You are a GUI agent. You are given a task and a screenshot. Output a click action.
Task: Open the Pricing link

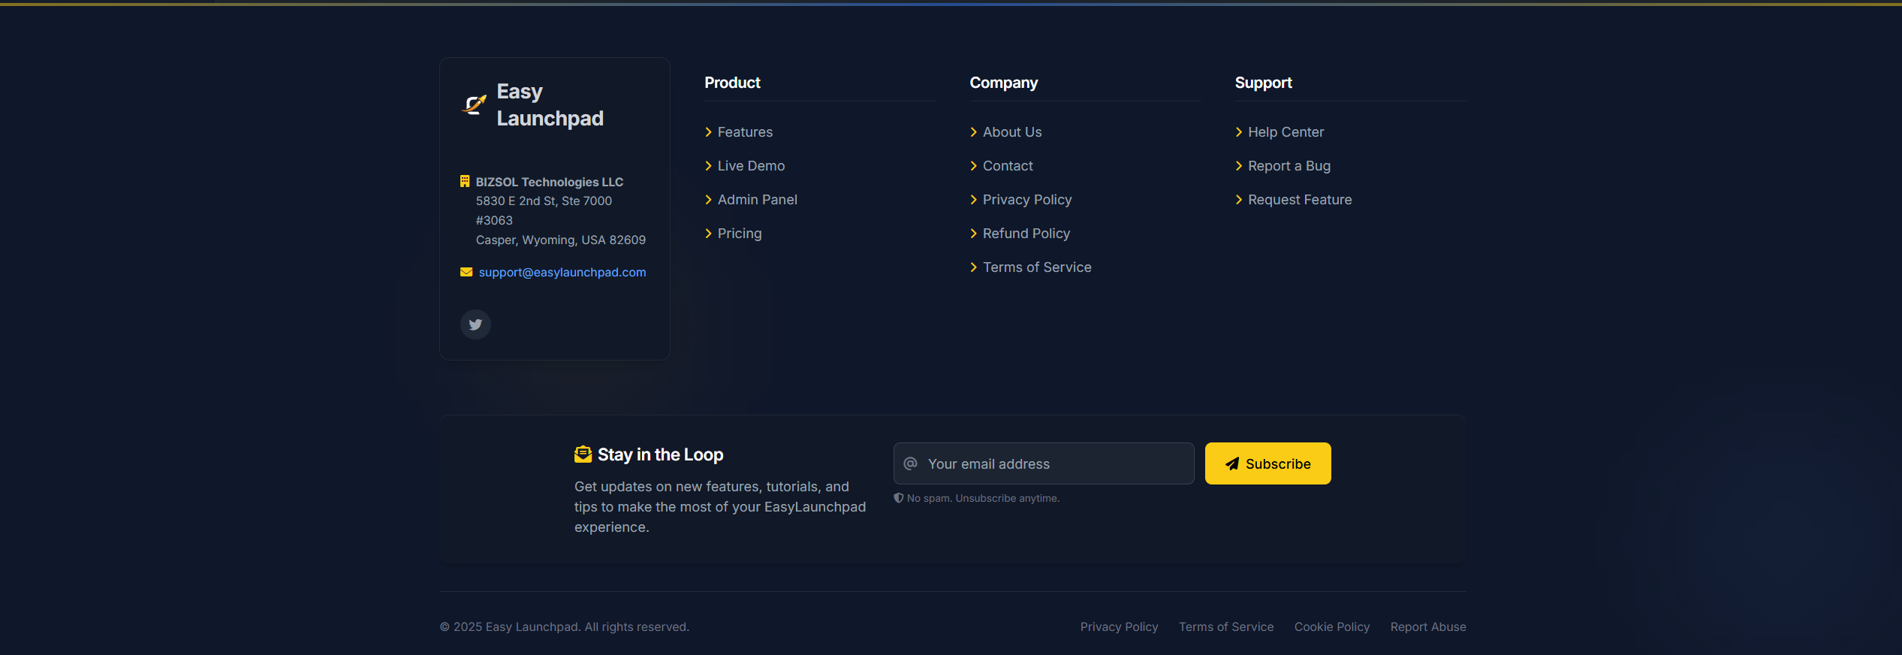click(740, 234)
